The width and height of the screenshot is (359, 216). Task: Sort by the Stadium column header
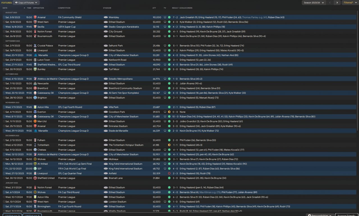tap(107, 8)
